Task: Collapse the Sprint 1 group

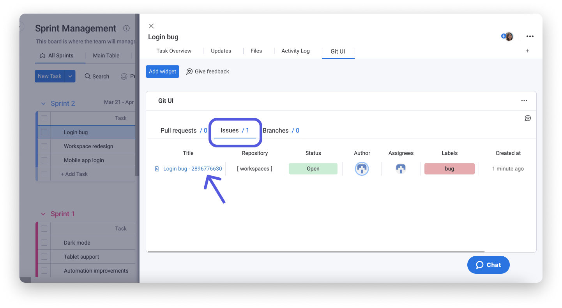Action: click(x=43, y=213)
